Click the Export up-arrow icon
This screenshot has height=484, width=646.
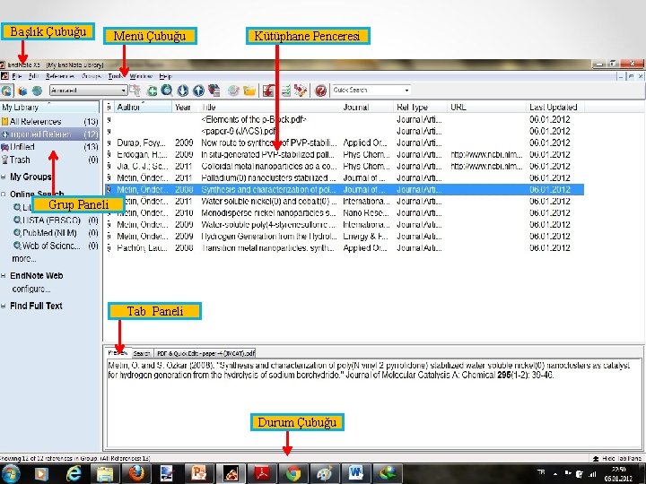point(198,91)
